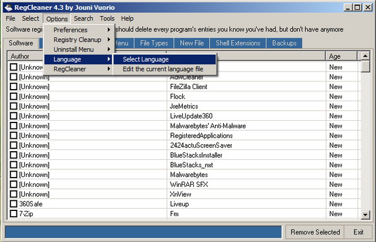Check the Flock entry checkbox
Viewport: 376px width, 242px height.
(x=14, y=96)
